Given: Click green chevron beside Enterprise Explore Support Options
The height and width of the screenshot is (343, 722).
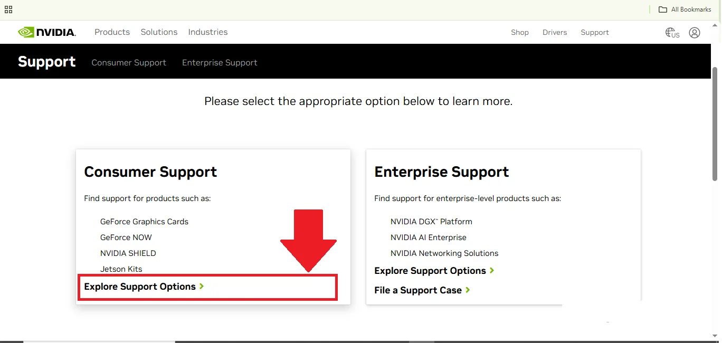Looking at the screenshot, I should click(492, 271).
